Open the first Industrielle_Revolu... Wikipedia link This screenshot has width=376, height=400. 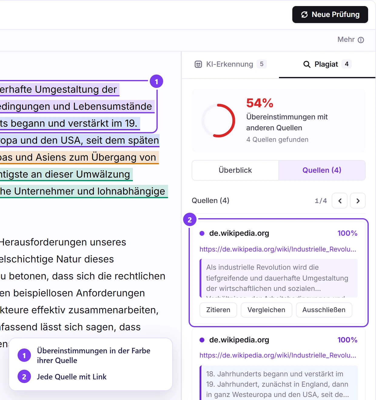pyautogui.click(x=278, y=249)
